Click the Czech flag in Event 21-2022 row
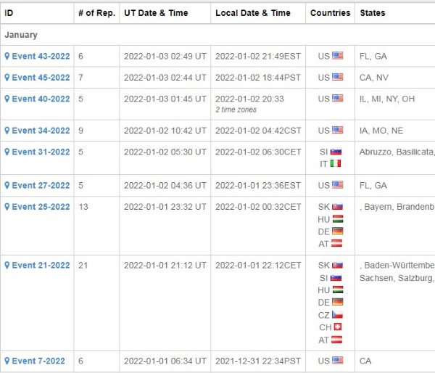Screen dimensions: 435x373 point(337,315)
